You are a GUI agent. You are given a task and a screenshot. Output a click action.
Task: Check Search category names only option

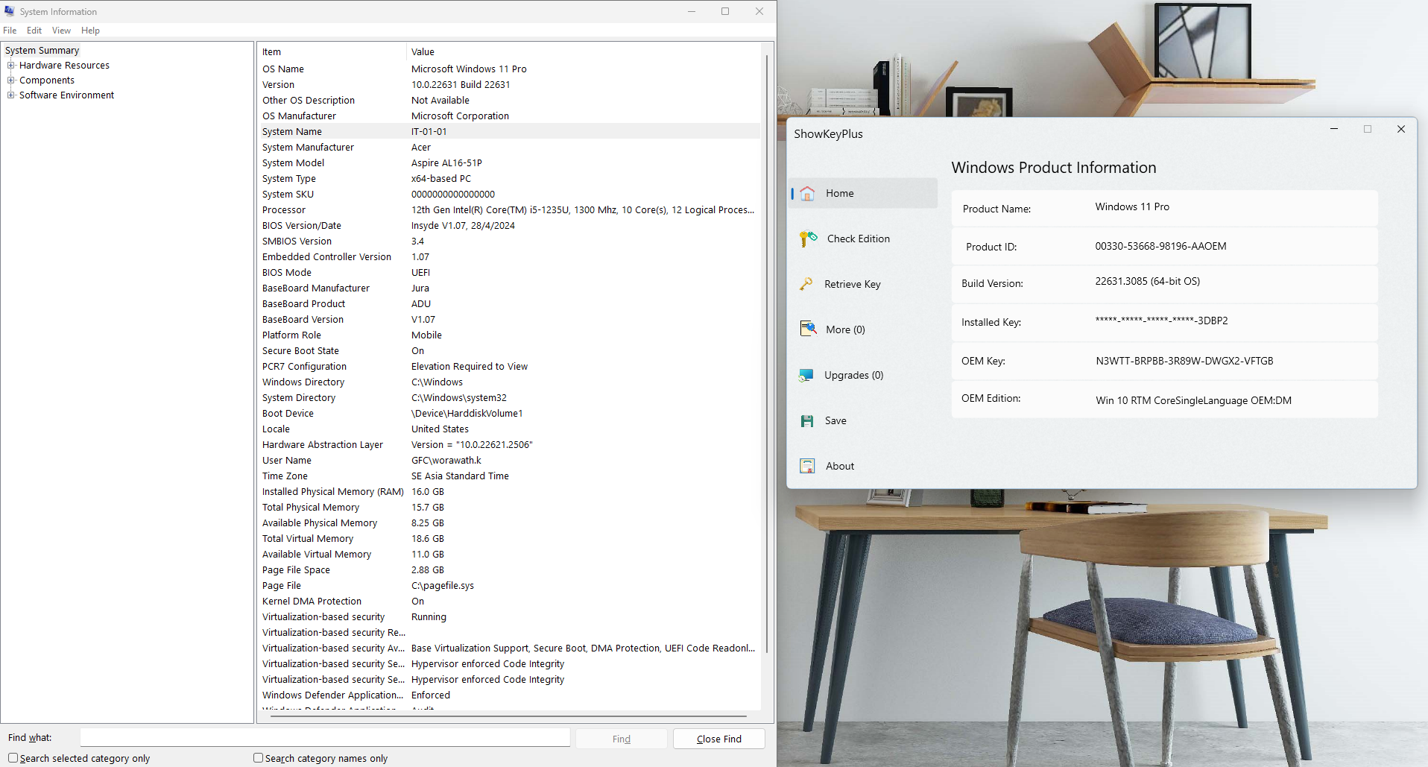coord(259,758)
